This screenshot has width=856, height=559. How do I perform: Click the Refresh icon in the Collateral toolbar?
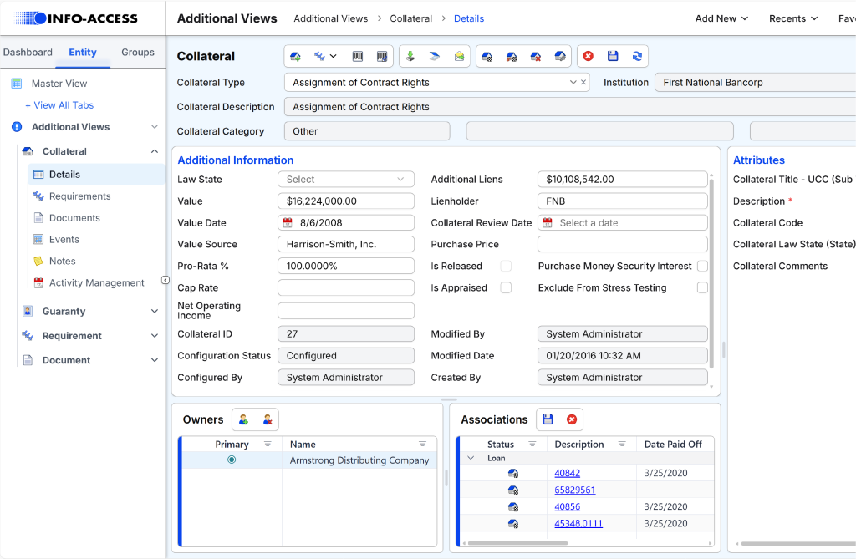636,55
